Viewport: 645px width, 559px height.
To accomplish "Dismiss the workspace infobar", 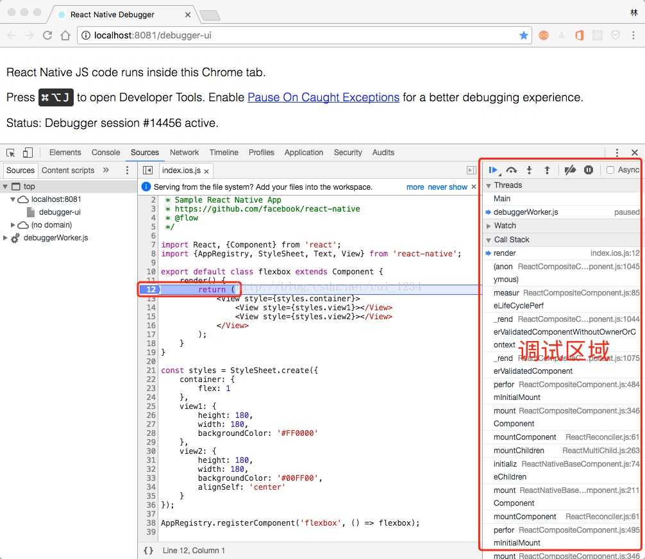I will pos(473,187).
